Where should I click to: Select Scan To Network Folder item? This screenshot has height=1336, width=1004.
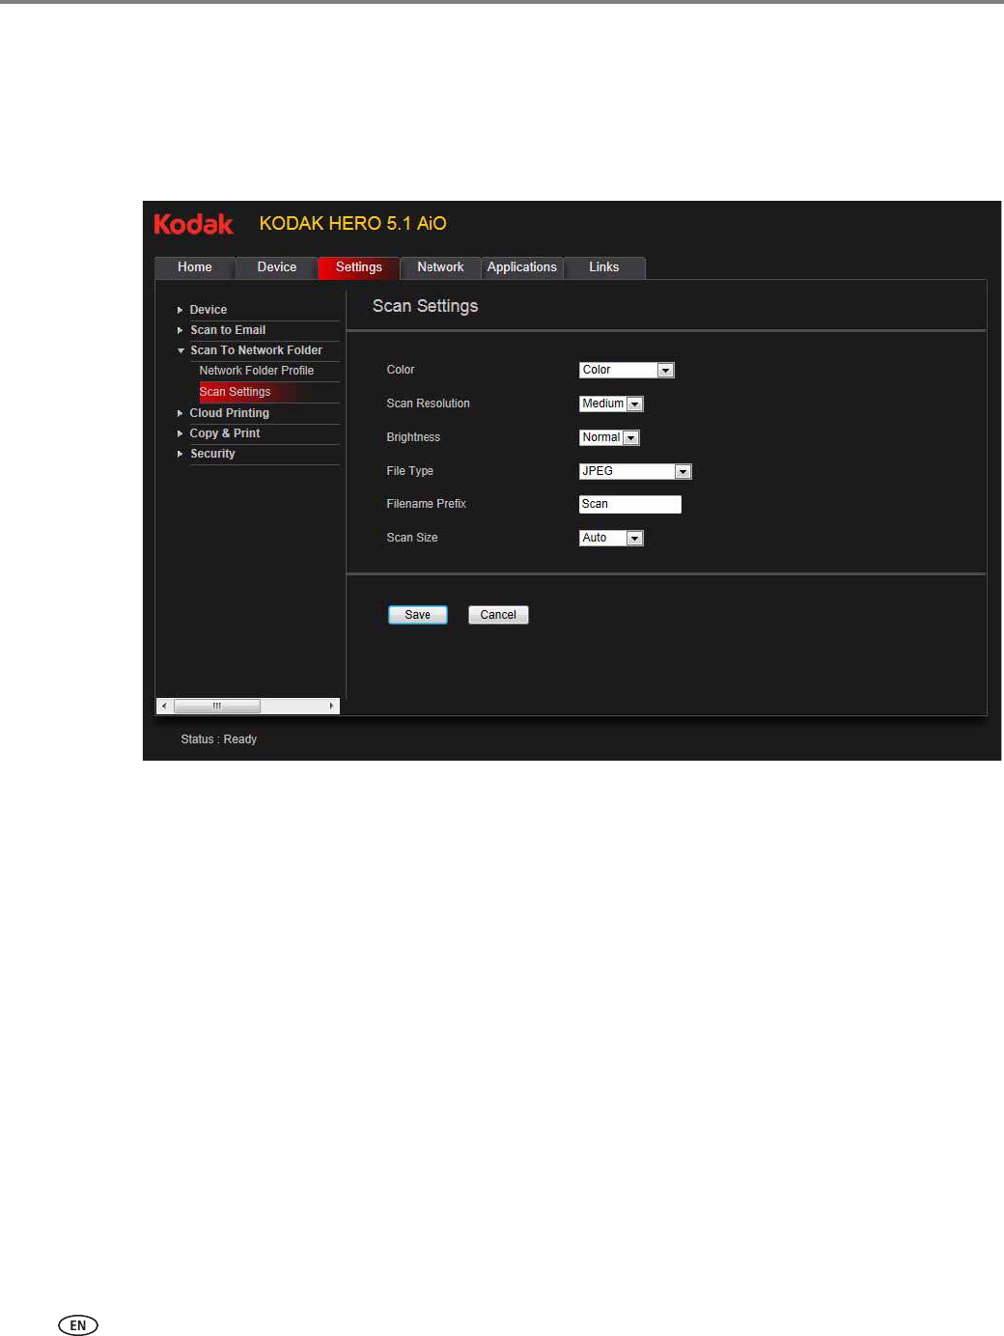pos(256,350)
